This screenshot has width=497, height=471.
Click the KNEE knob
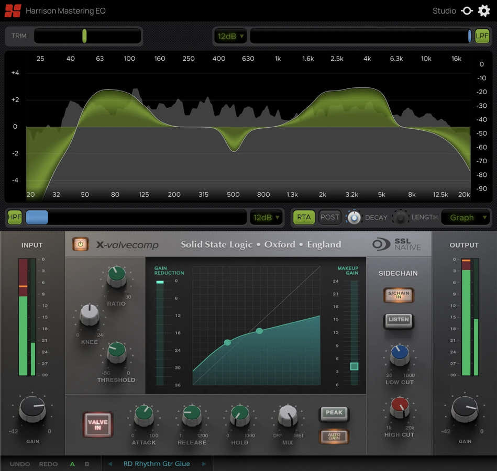click(90, 315)
